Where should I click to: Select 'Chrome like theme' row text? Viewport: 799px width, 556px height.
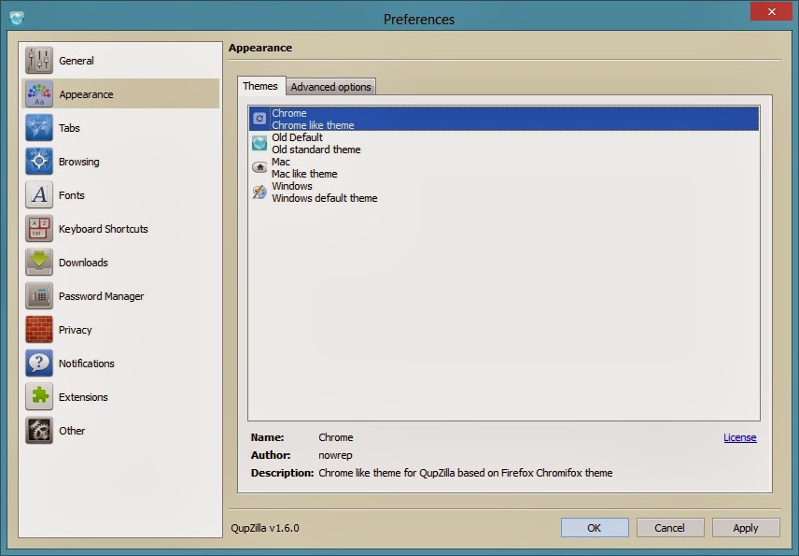[x=313, y=125]
